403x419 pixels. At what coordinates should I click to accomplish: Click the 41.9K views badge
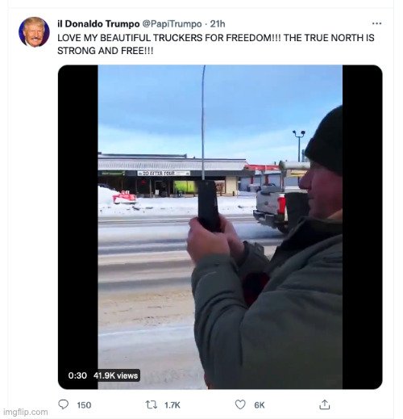[115, 375]
